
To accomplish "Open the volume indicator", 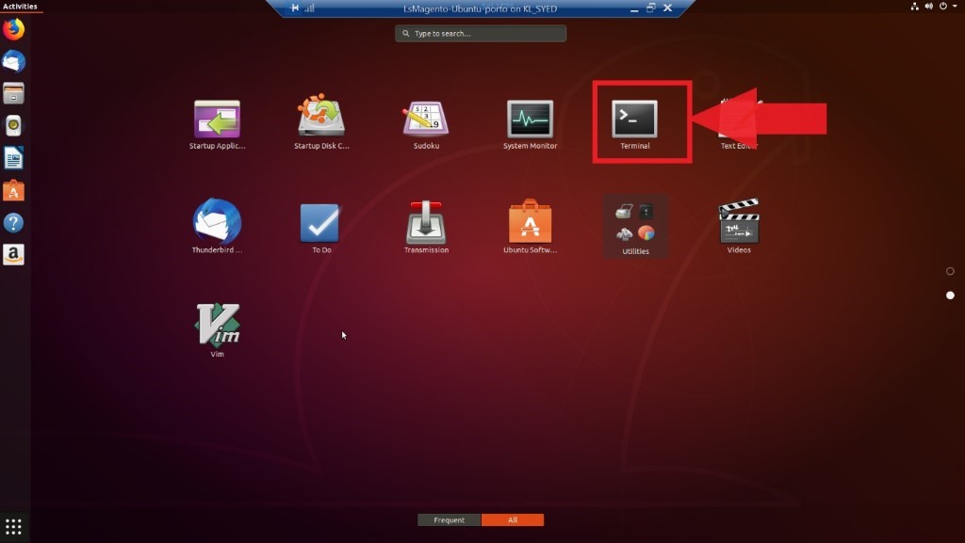I will pyautogui.click(x=928, y=7).
